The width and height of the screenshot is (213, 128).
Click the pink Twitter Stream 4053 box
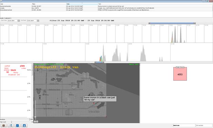click(x=180, y=74)
